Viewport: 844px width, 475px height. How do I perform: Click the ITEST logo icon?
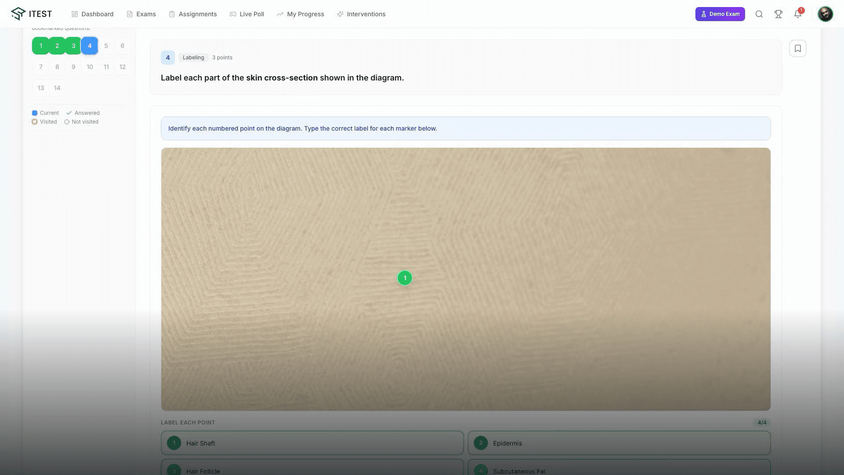(x=18, y=14)
